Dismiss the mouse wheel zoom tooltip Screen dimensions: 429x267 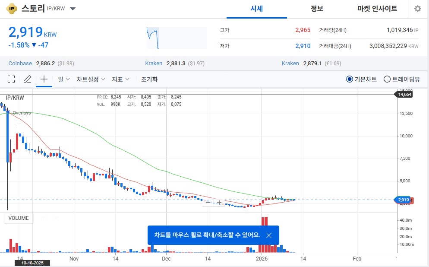click(269, 235)
